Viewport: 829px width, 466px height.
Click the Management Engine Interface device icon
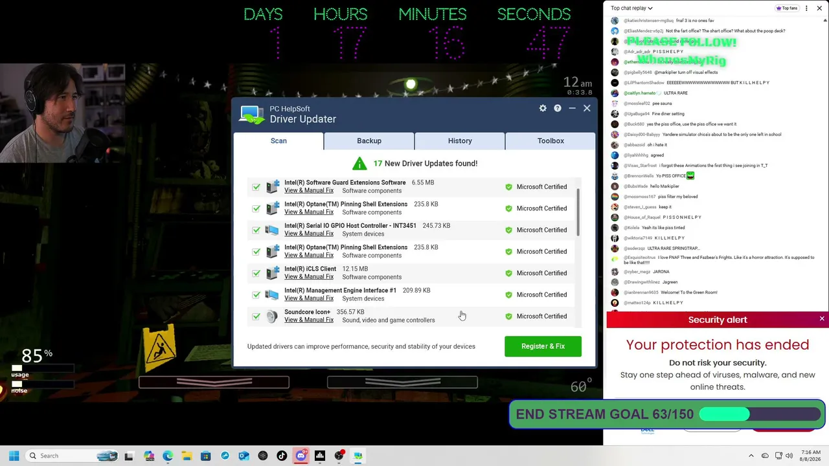tap(273, 294)
